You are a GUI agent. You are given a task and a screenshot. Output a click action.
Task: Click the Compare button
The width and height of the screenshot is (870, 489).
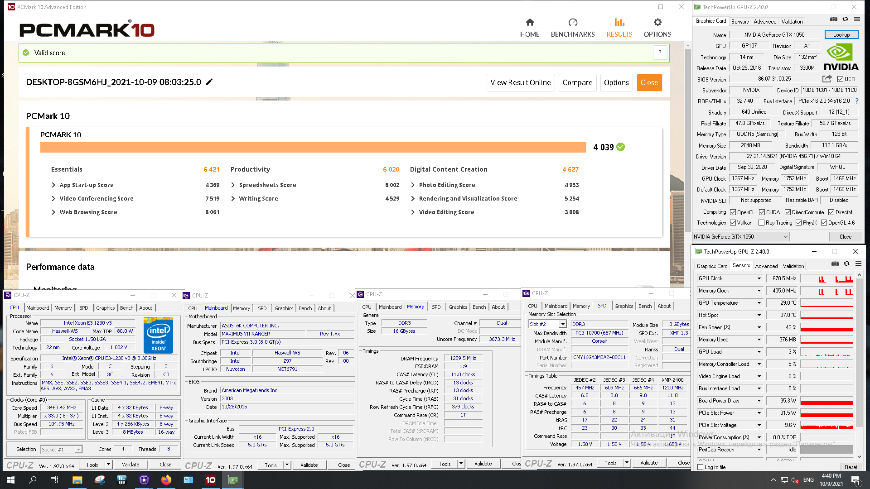[577, 82]
